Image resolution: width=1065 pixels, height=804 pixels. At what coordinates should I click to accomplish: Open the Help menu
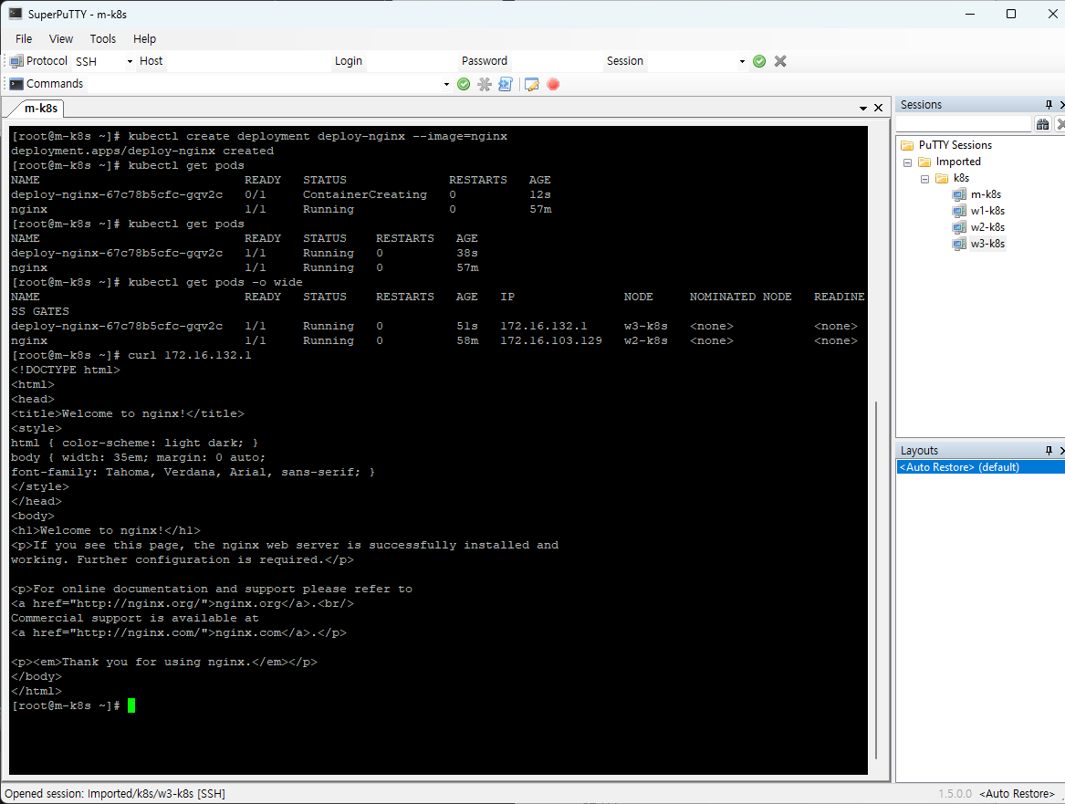(x=144, y=38)
